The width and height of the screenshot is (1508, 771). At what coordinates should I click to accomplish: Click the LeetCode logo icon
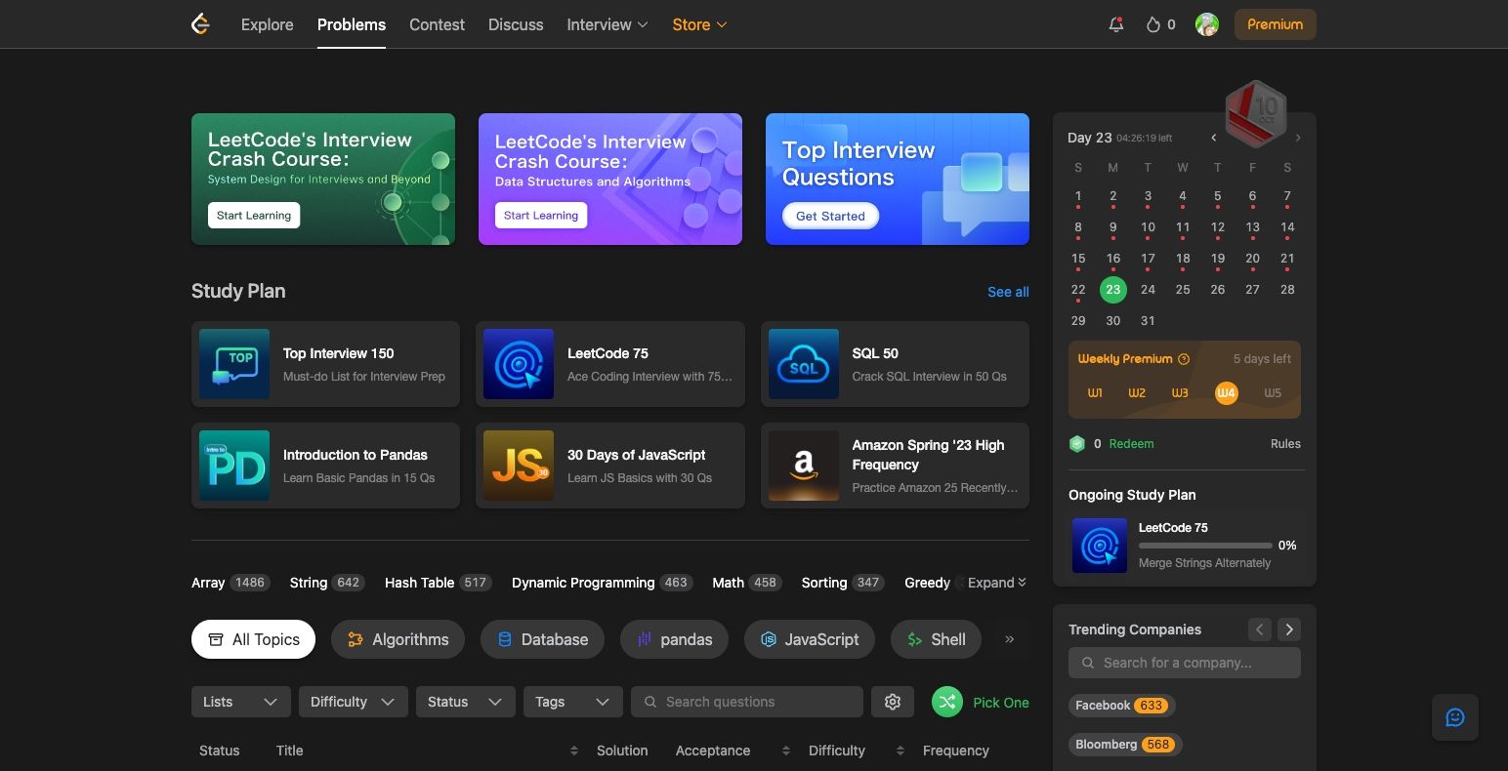200,24
